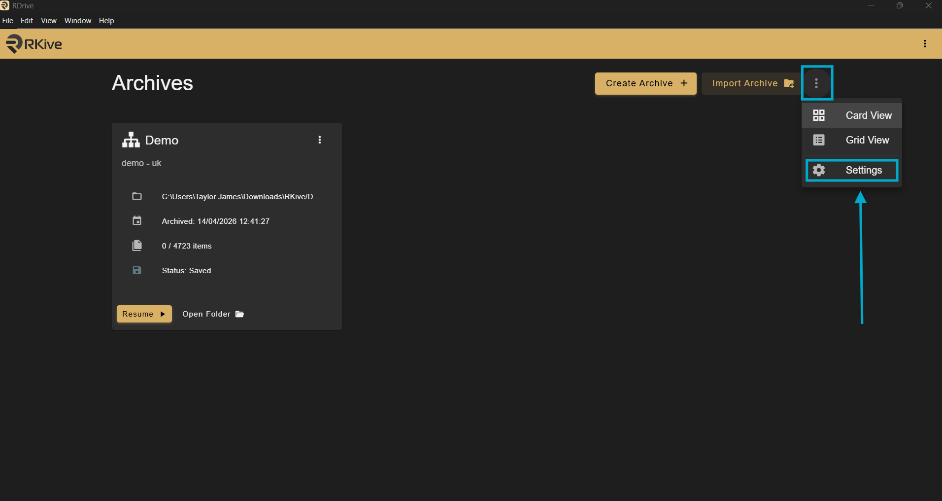The width and height of the screenshot is (942, 501).
Task: Resume the Demo archive
Action: pos(144,314)
